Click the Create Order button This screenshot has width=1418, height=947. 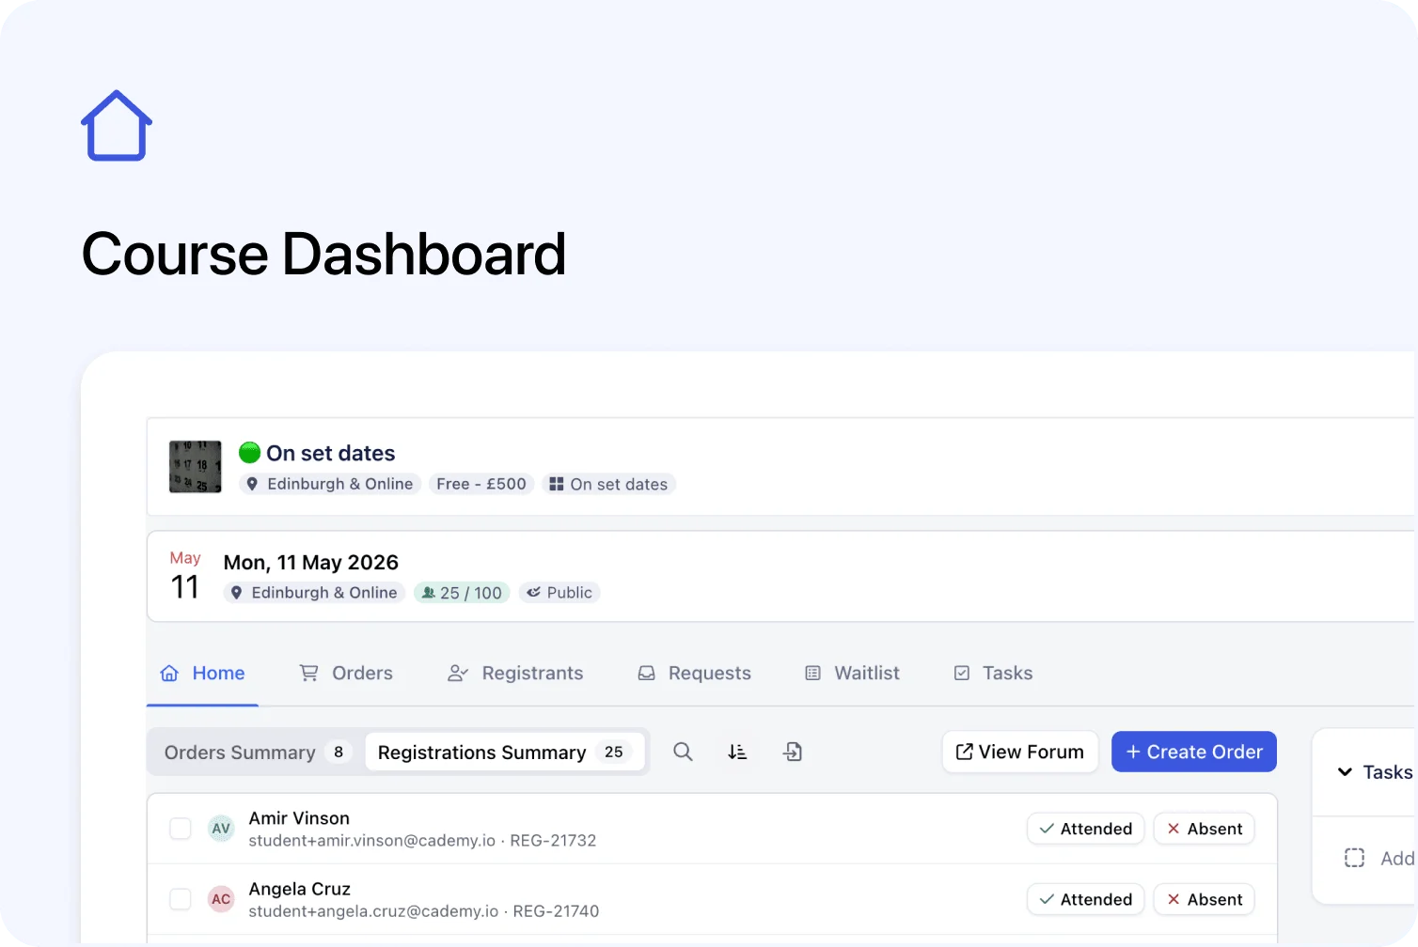(x=1194, y=752)
